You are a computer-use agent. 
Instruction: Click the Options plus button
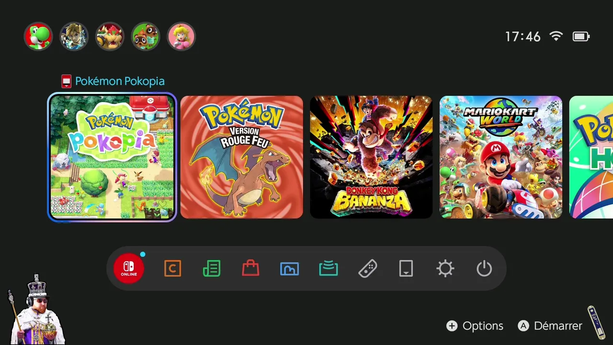tap(475, 326)
